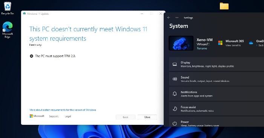Click the System heading in Settings
264x138 pixels.
pos(179,26)
